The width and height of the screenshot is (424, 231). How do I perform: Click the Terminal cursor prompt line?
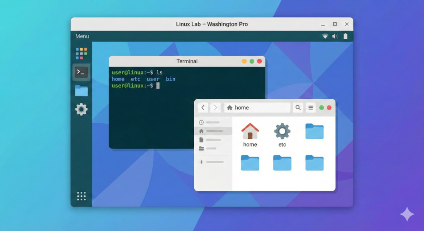tap(136, 86)
